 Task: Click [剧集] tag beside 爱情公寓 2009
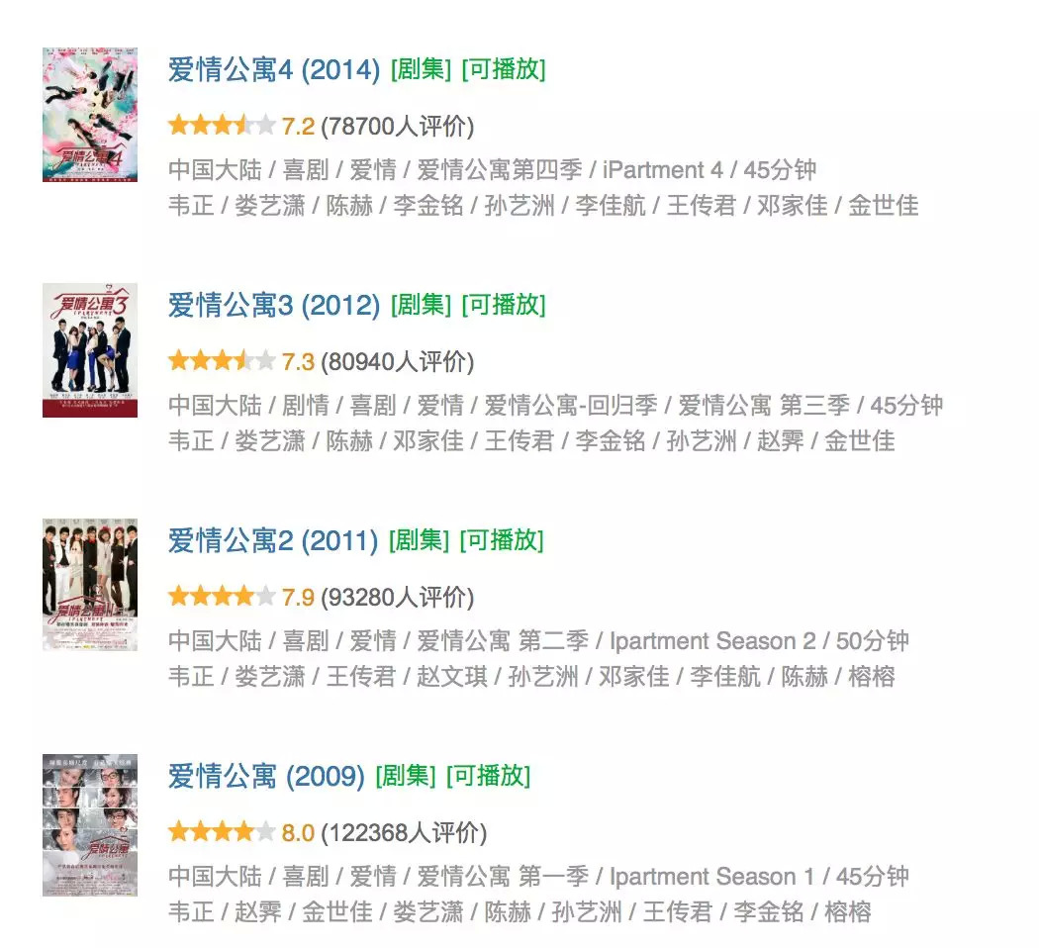click(406, 776)
